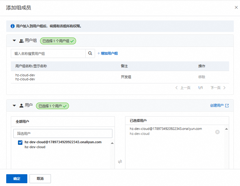
Task: Click 移除 for hz-cloud-dev group
Action: click(x=202, y=77)
